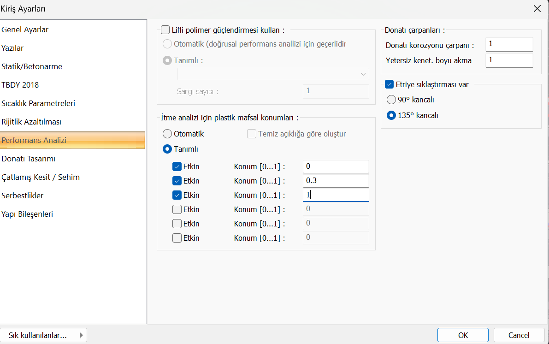Close the Kiriş Ayarları dialog window
The height and width of the screenshot is (344, 549).
point(537,9)
